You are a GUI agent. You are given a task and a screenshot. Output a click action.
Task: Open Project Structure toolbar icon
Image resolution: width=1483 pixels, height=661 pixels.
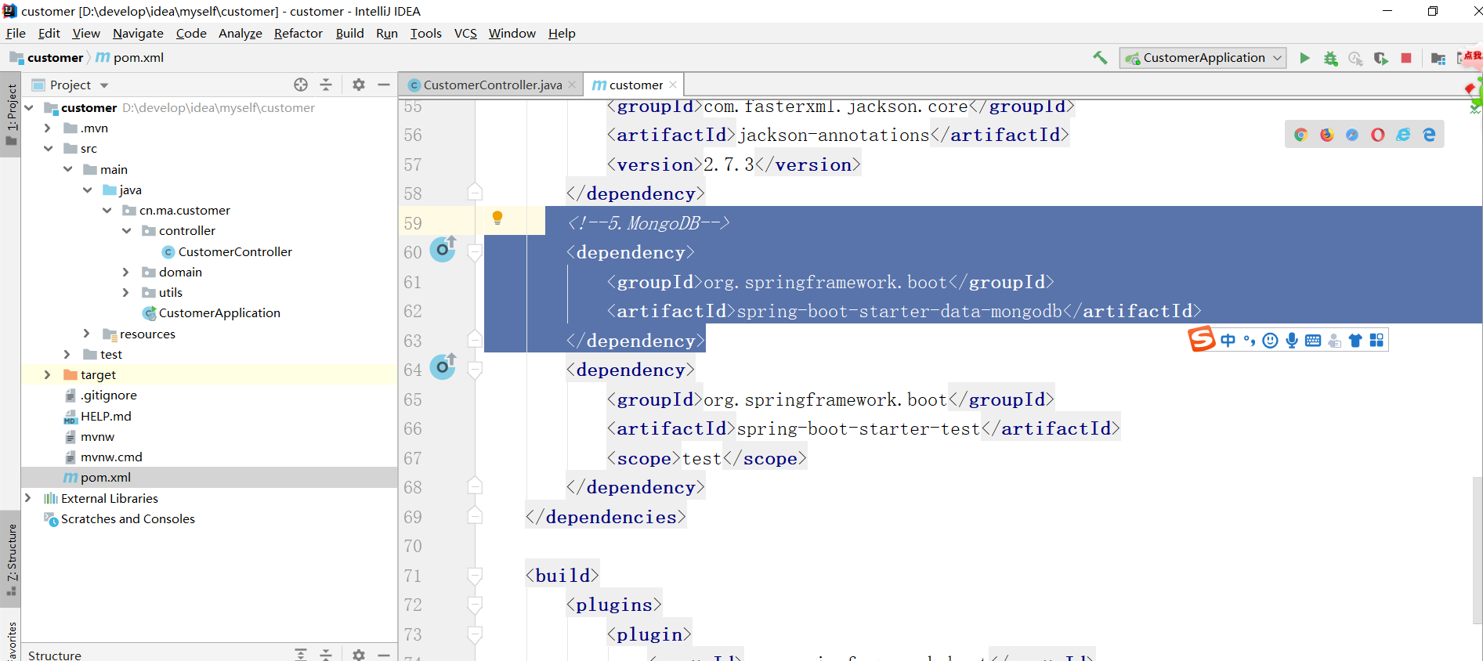[x=1438, y=58]
